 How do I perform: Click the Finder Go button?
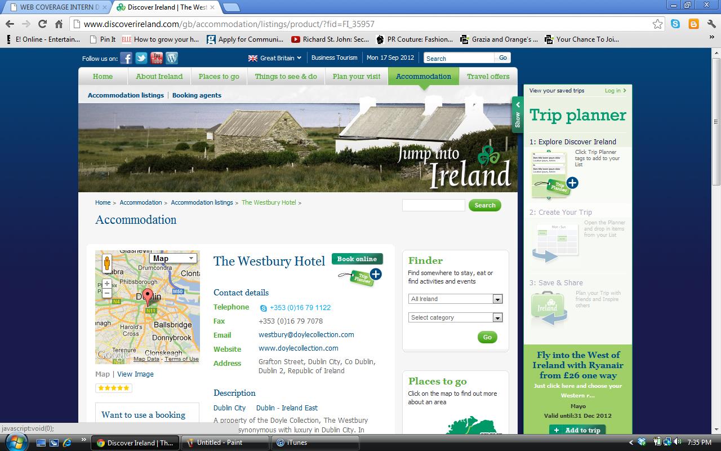pos(487,337)
